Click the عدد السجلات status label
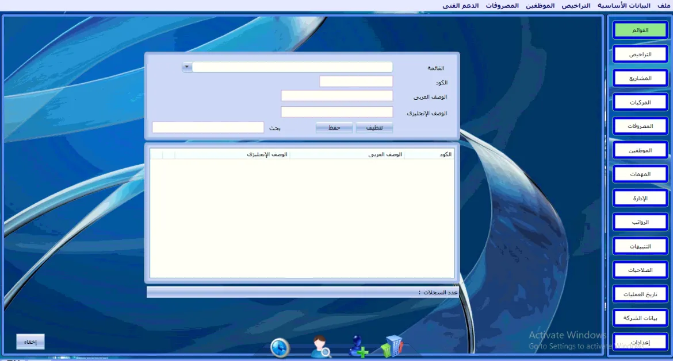673x361 pixels. click(438, 293)
